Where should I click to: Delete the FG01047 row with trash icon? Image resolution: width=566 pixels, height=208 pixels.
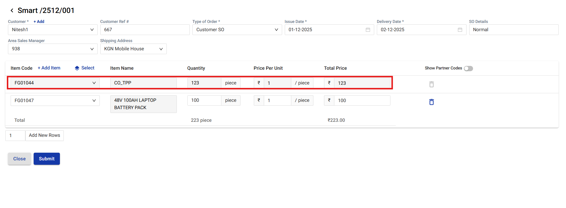pyautogui.click(x=431, y=102)
